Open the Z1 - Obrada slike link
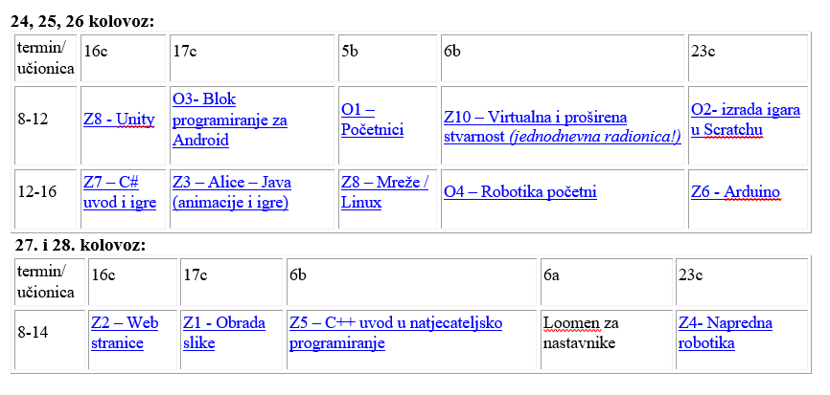This screenshot has height=395, width=830. (224, 333)
